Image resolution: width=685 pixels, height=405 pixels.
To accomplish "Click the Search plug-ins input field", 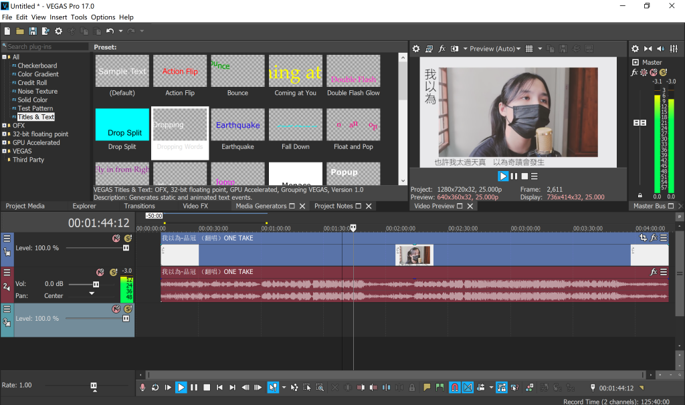I will (47, 46).
